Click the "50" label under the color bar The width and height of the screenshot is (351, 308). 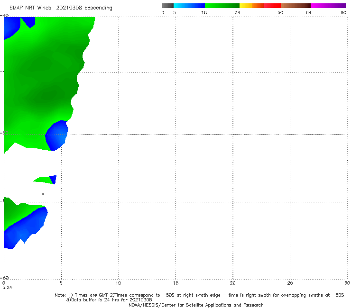click(280, 13)
